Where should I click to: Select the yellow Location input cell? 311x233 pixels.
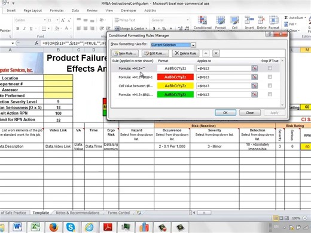point(58,78)
